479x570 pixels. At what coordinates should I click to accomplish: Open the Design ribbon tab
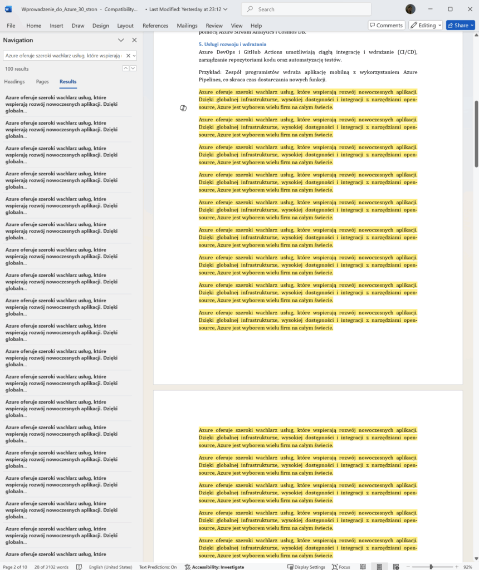point(100,26)
